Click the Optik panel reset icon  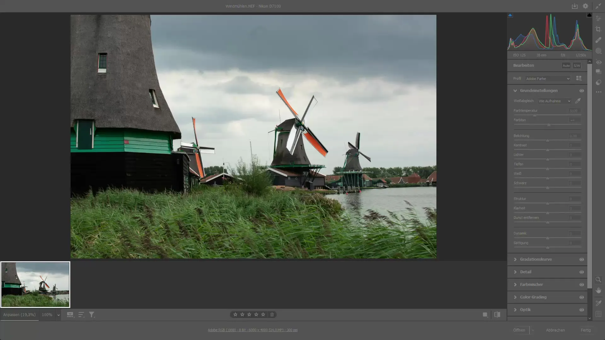pyautogui.click(x=581, y=310)
